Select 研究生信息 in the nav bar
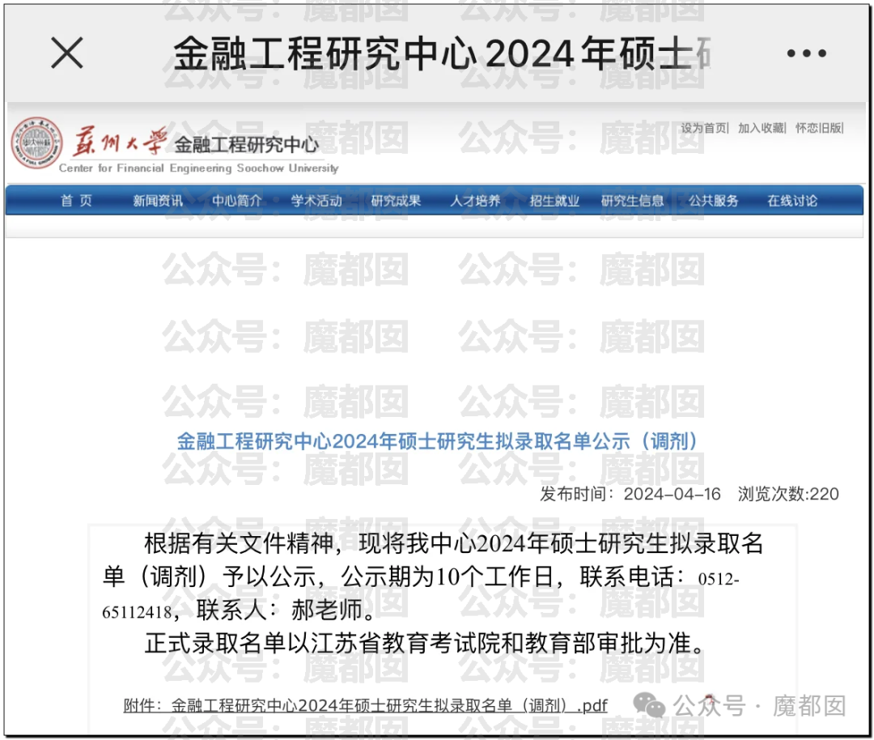This screenshot has height=740, width=874. point(632,201)
